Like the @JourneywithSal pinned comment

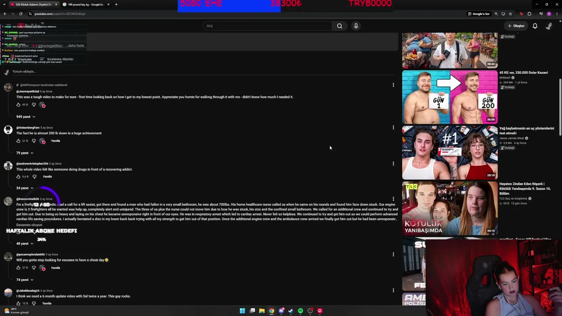pyautogui.click(x=18, y=105)
